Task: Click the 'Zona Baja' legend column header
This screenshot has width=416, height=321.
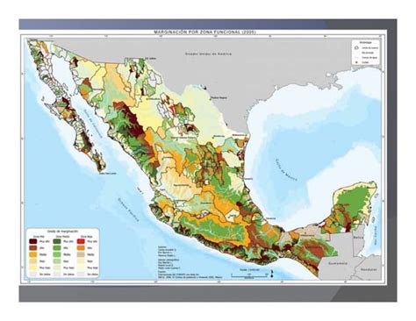Action: 87,237
